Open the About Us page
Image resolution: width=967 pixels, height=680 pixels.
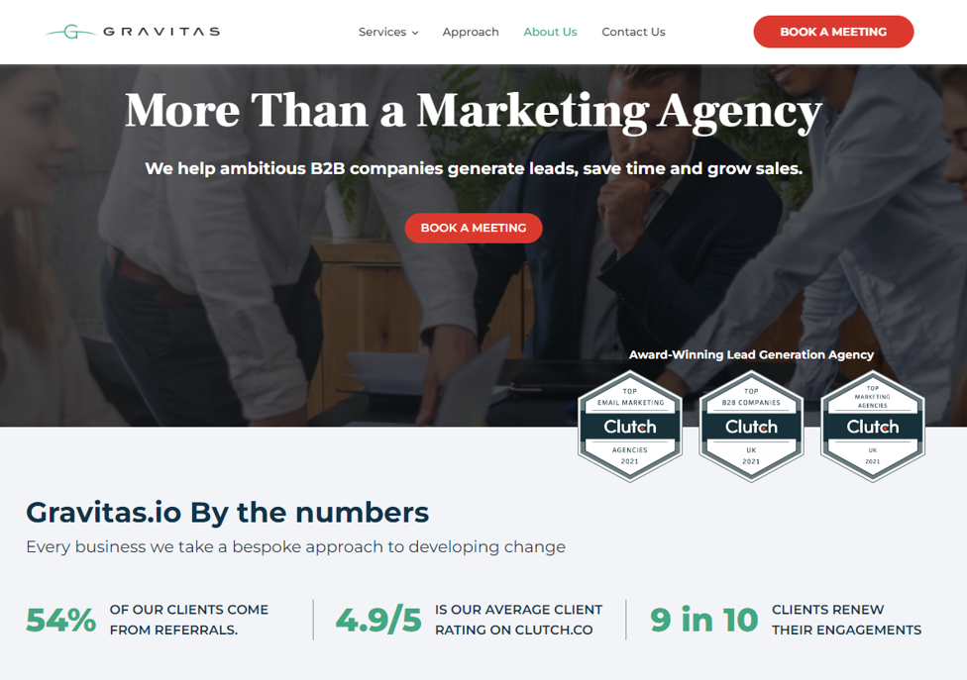(x=550, y=32)
